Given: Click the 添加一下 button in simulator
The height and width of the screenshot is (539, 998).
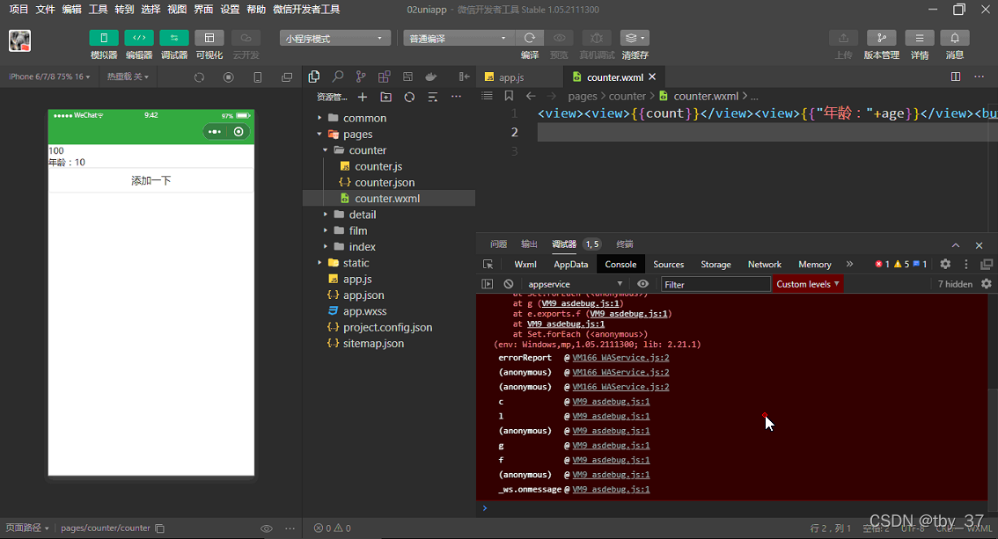Looking at the screenshot, I should click(150, 180).
